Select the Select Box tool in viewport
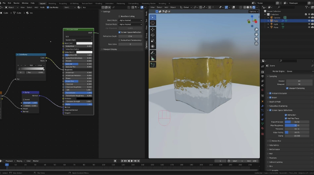 pos(152,17)
